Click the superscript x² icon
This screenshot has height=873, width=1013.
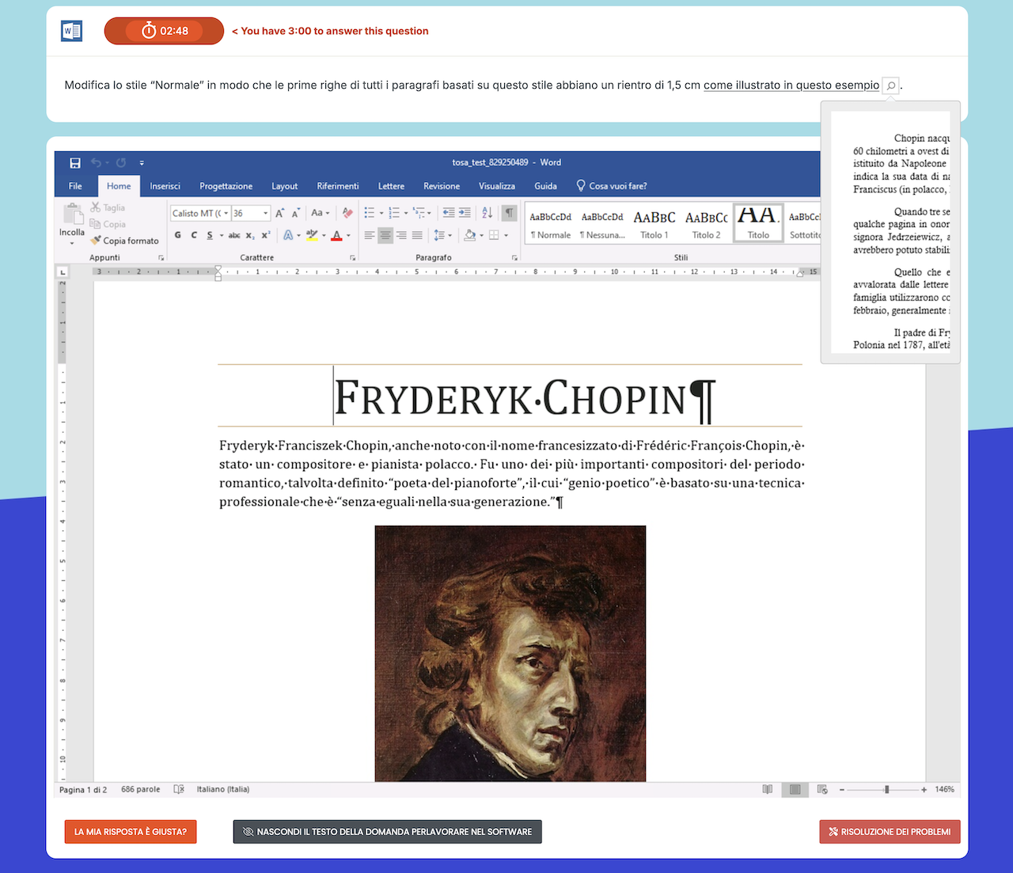pyautogui.click(x=266, y=235)
